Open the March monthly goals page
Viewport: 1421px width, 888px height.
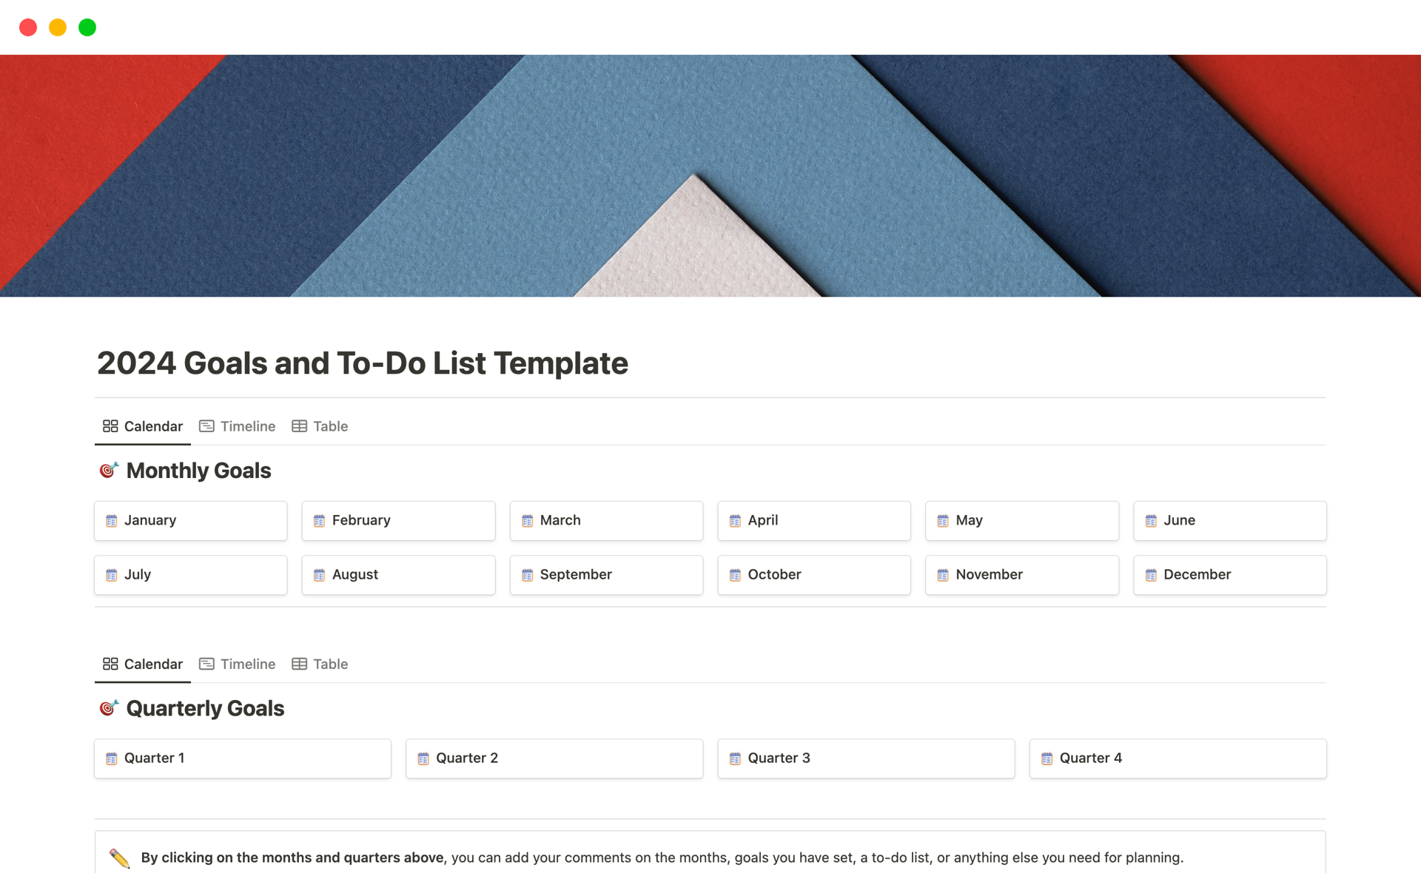(605, 521)
